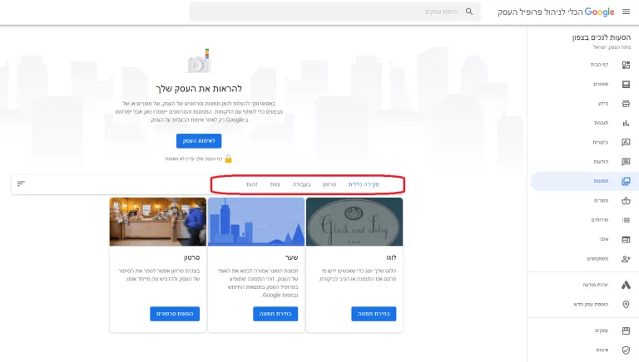The width and height of the screenshot is (639, 362).
Task: Open אימות (Verification) shield icon
Action: click(626, 350)
